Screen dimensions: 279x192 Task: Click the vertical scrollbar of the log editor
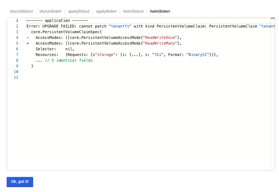click(x=273, y=94)
